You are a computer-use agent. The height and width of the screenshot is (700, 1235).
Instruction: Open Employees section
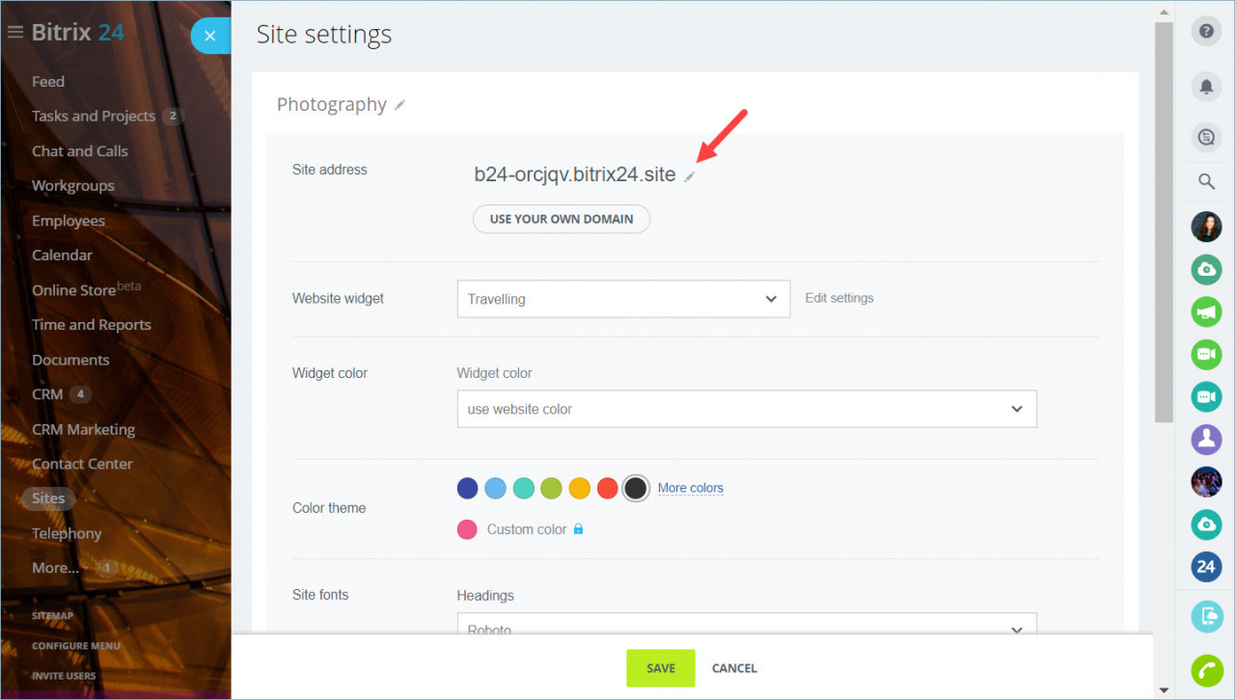click(69, 221)
